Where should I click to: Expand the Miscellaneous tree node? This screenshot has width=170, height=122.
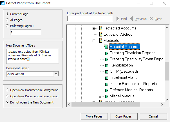(100, 96)
